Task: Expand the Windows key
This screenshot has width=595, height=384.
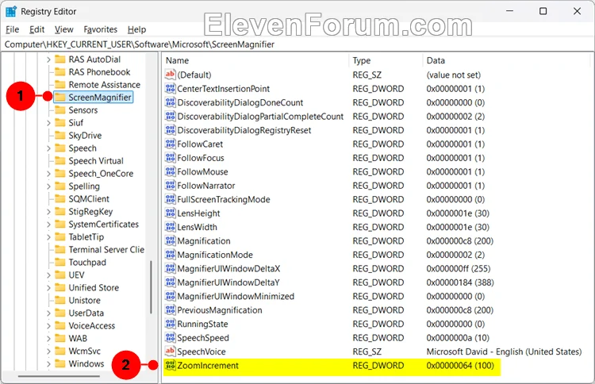Action: (48, 364)
